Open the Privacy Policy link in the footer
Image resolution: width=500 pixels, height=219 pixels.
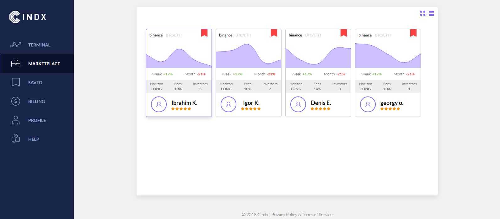tap(284, 215)
